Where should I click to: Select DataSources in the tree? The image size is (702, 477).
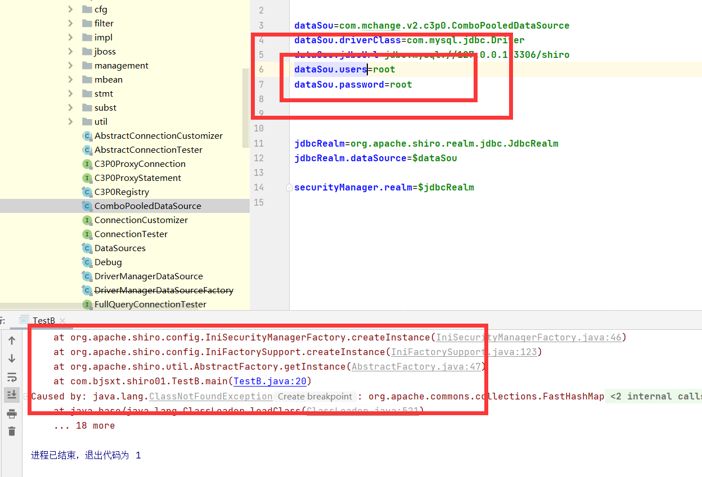tap(120, 248)
